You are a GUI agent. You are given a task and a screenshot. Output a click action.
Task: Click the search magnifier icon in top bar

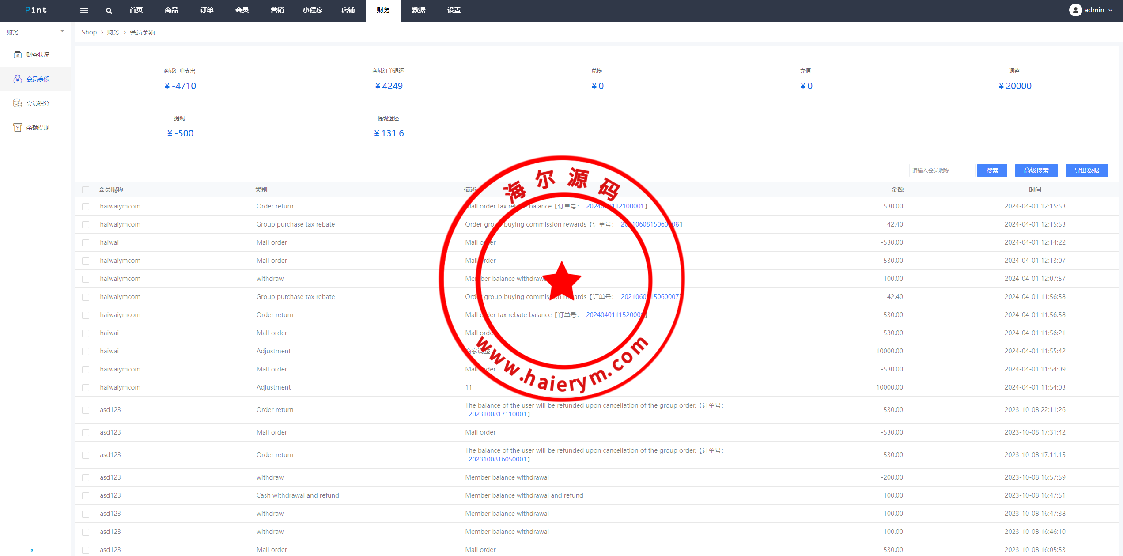click(x=109, y=11)
